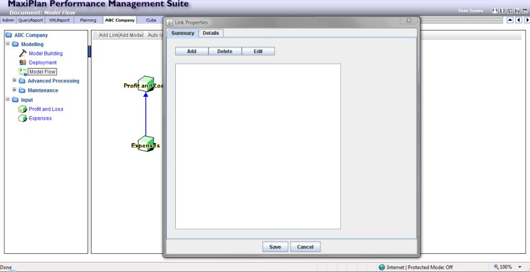
Task: Click the user profile icon next to Tom Jones
Action: point(495,11)
